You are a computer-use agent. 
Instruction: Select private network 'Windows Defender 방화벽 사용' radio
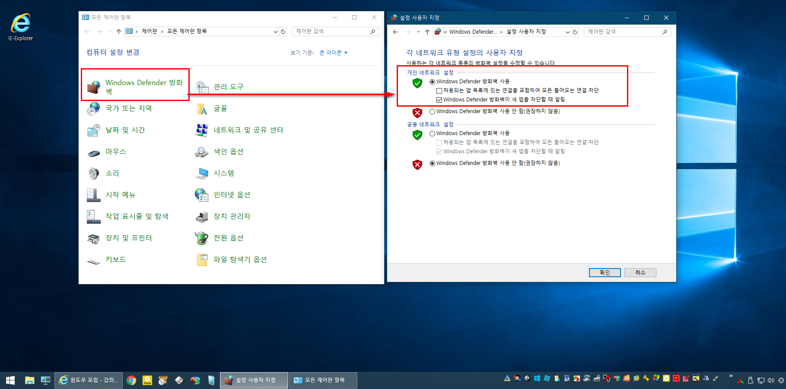(432, 82)
